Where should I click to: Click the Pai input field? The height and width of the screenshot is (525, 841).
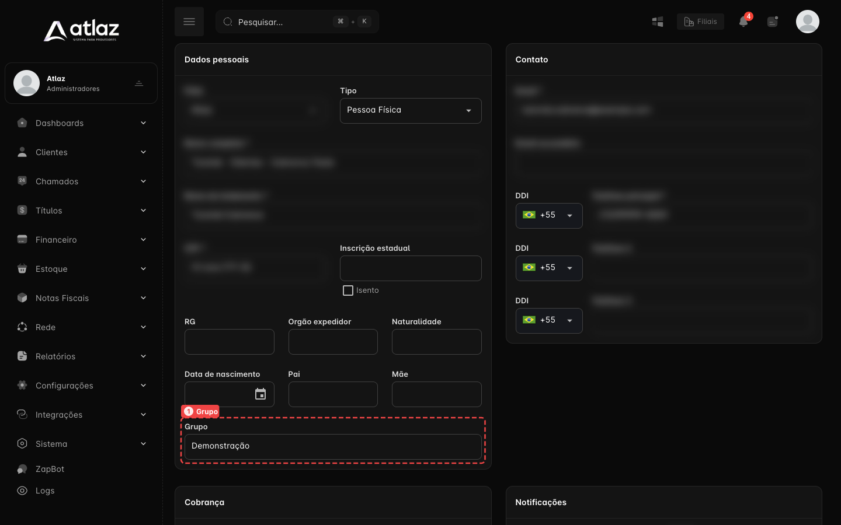tap(333, 394)
